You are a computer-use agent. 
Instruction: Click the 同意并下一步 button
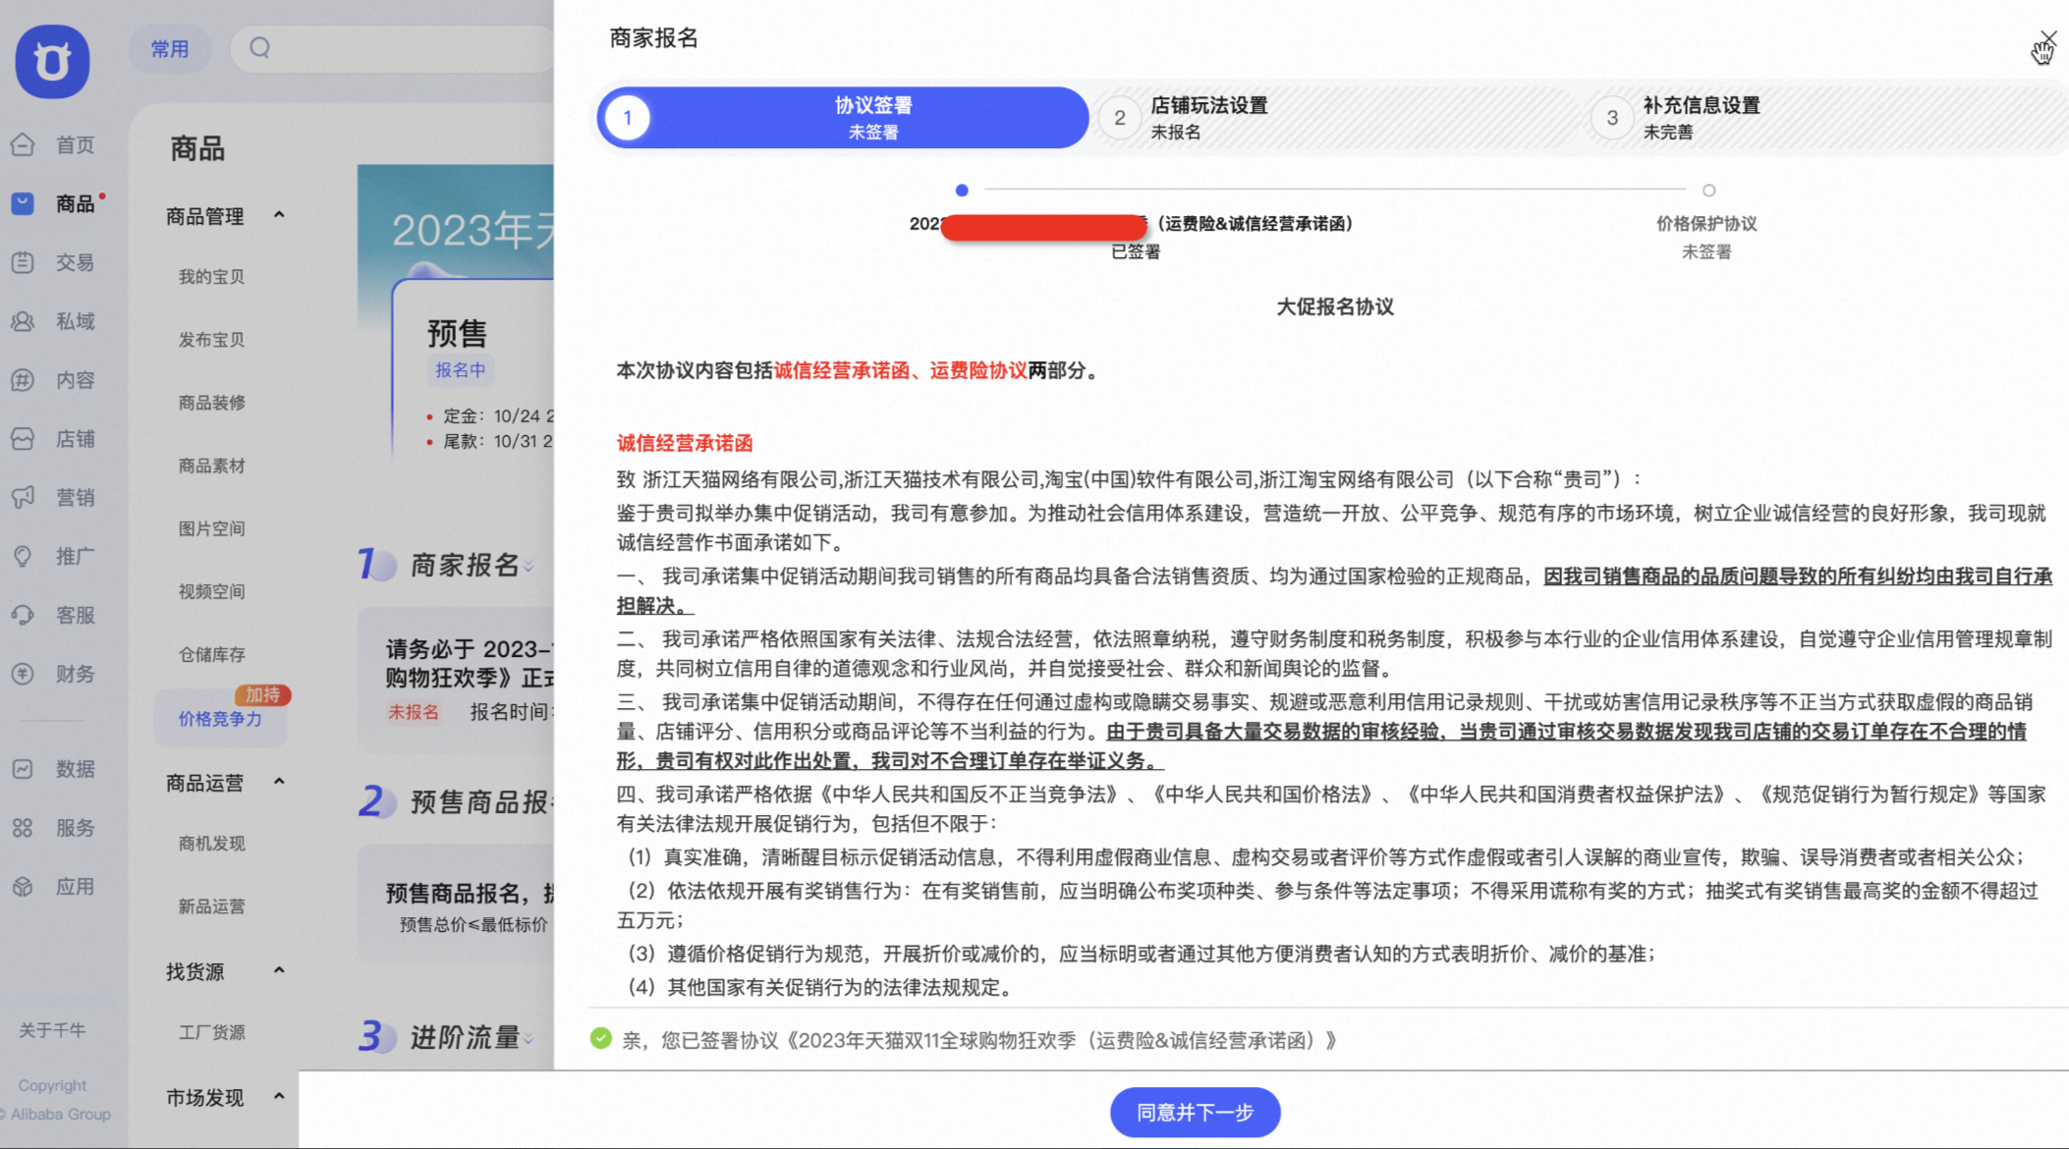1195,1113
